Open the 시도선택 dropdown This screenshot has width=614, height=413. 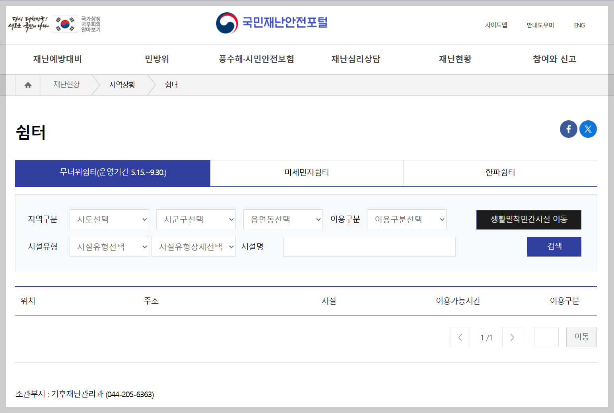(x=109, y=219)
